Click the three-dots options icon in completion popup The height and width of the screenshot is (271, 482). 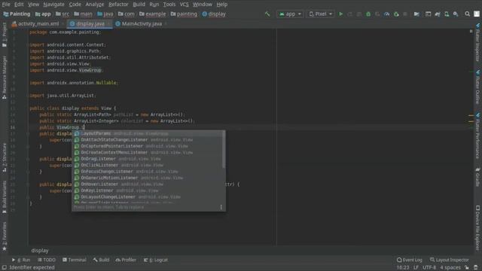(221, 207)
